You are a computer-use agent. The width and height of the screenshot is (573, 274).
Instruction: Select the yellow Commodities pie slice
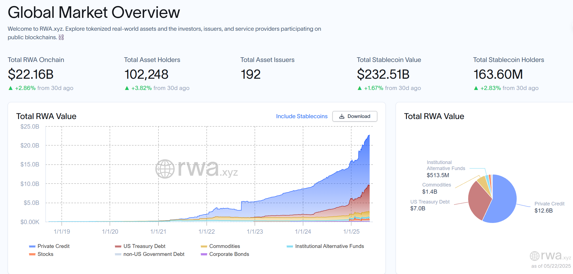coord(484,184)
